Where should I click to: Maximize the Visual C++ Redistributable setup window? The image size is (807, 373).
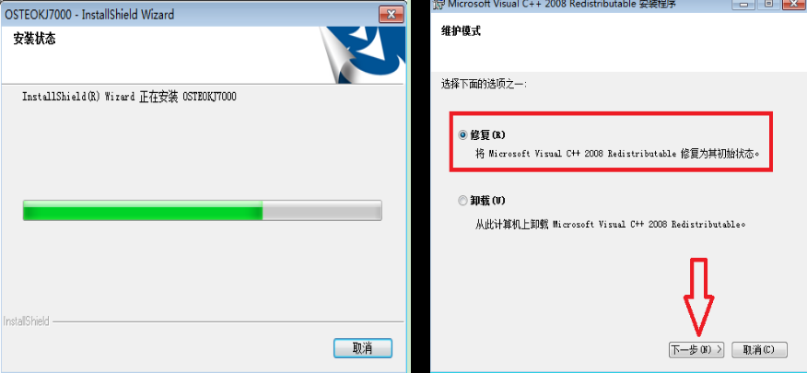(x=768, y=4)
